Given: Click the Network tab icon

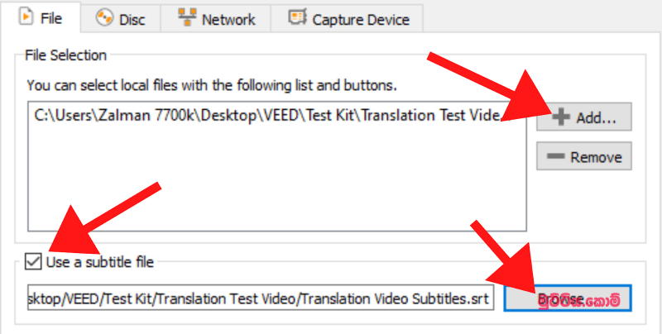Looking at the screenshot, I should (187, 17).
